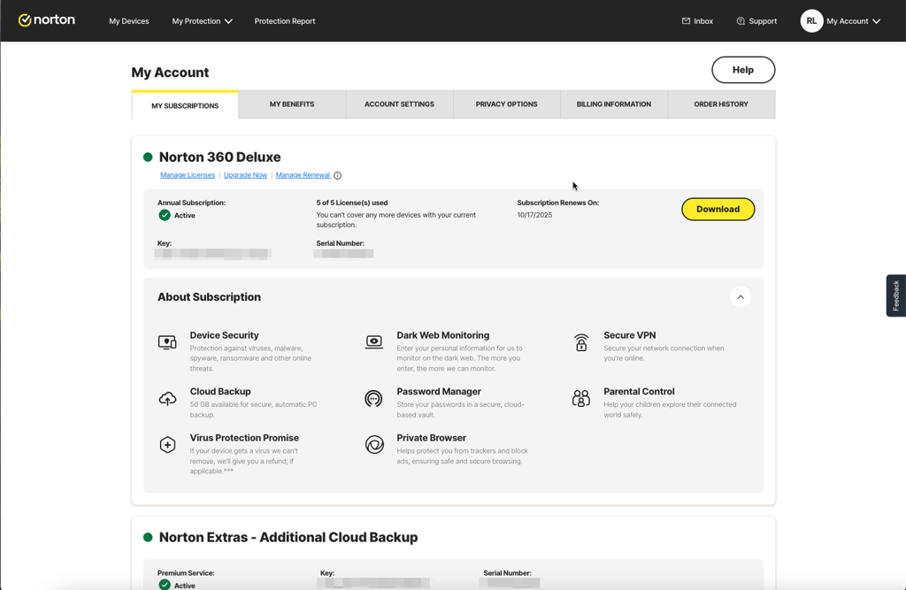The image size is (906, 590).
Task: Click the Virus Protection Promise shield icon
Action: [x=167, y=444]
